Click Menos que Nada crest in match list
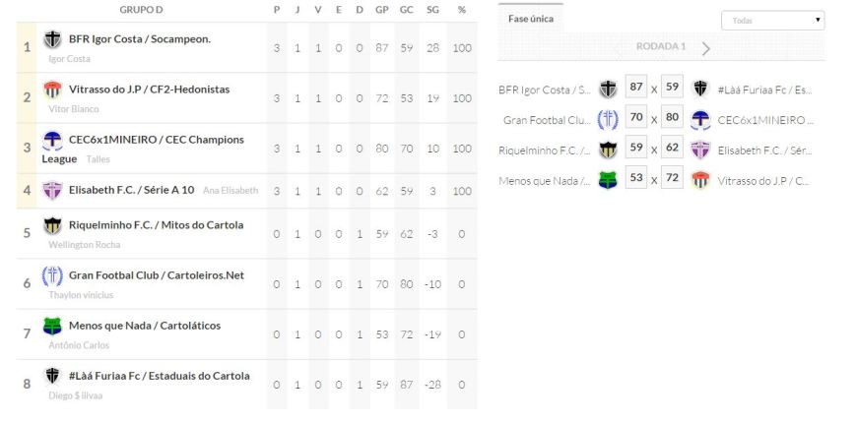The height and width of the screenshot is (423, 856). [x=608, y=181]
